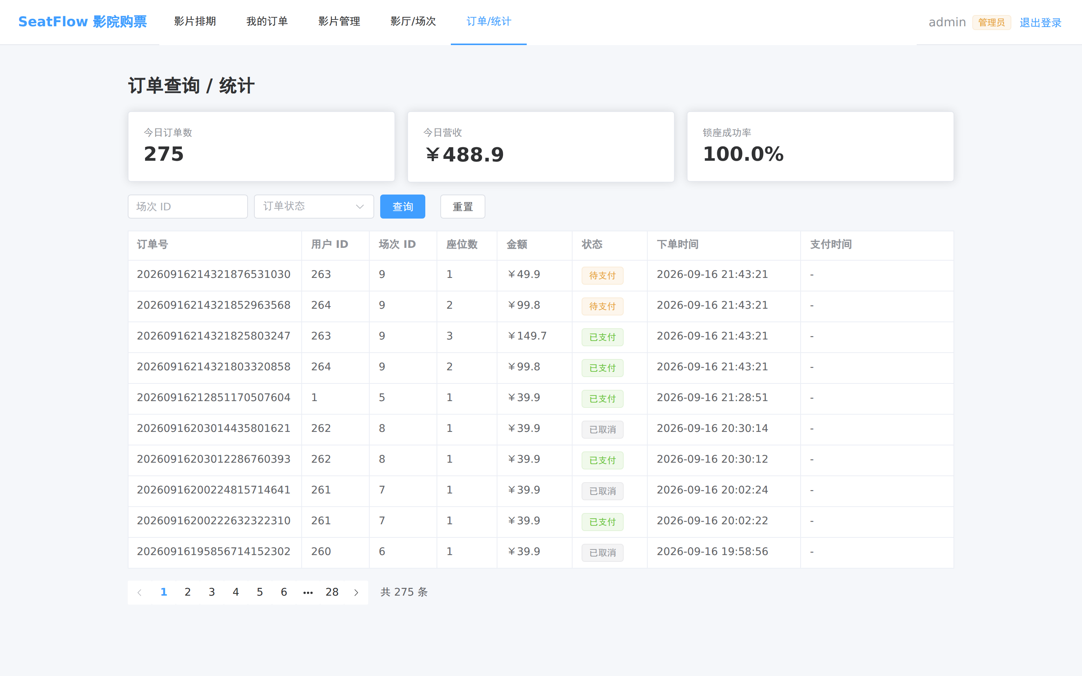1082x676 pixels.
Task: Click the 重置 button
Action: pos(463,207)
